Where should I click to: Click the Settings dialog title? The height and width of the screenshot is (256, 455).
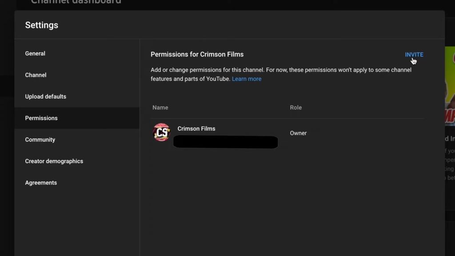pos(41,25)
